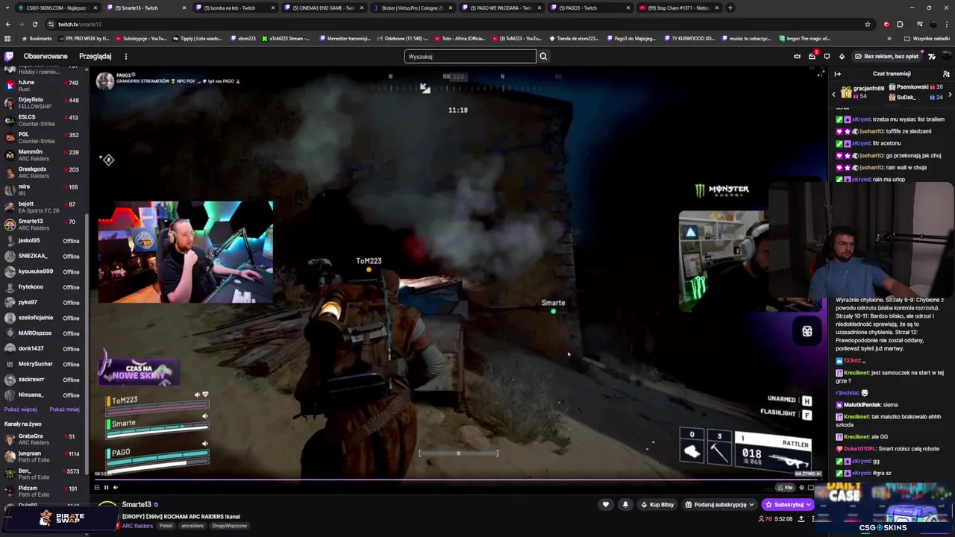Click the Bookmarks bar item

tap(37, 38)
